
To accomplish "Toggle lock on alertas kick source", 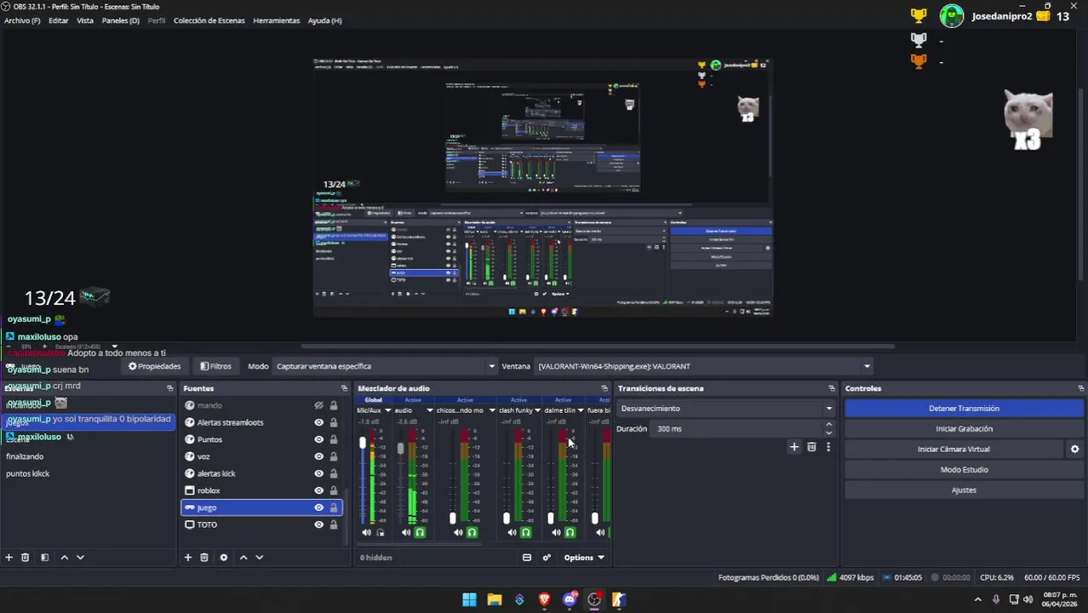I will pos(333,473).
